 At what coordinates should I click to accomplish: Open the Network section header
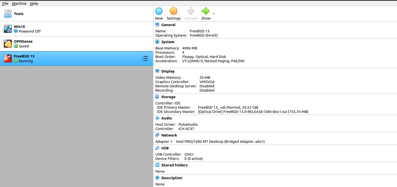coord(169,135)
